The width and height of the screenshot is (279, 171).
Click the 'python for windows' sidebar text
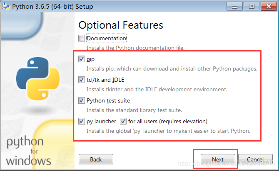click(x=28, y=151)
